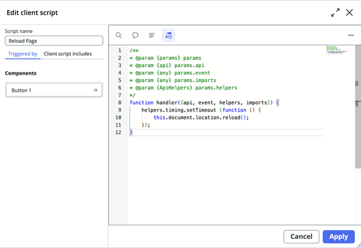Image resolution: width=361 pixels, height=248 pixels.
Task: Click the Apply button
Action: click(x=339, y=237)
